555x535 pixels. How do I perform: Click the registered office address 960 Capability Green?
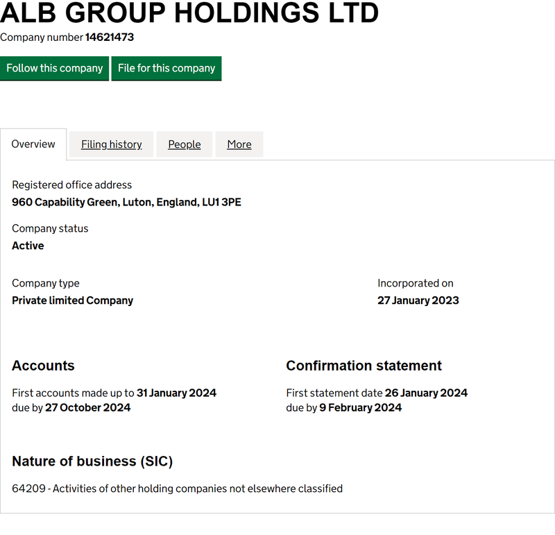click(x=126, y=202)
